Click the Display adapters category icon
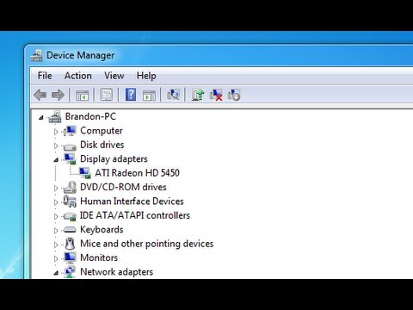413x310 pixels. (70, 159)
